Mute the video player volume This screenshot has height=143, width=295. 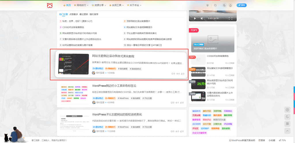click(x=202, y=18)
